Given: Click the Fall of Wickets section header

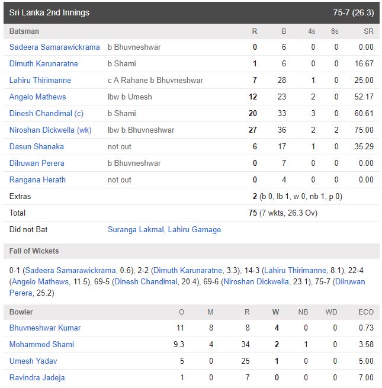Looking at the screenshot, I should (34, 251).
